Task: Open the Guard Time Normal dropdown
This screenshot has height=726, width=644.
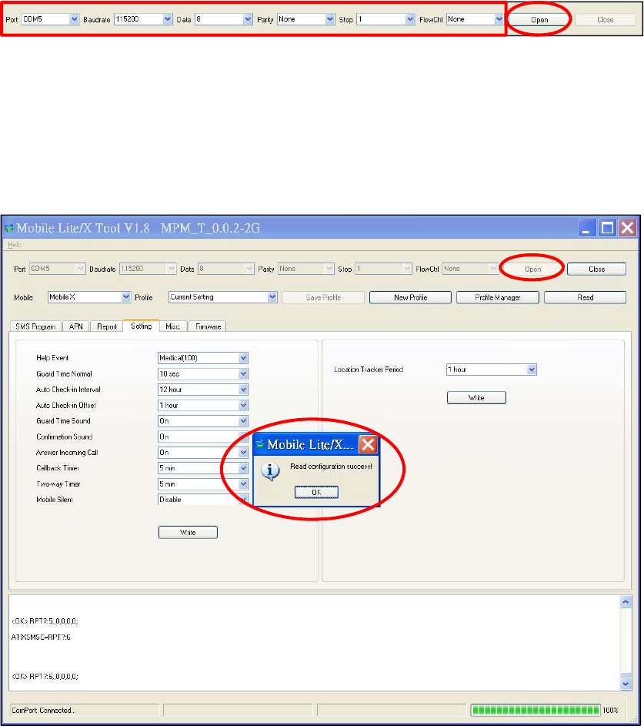Action: 203,373
